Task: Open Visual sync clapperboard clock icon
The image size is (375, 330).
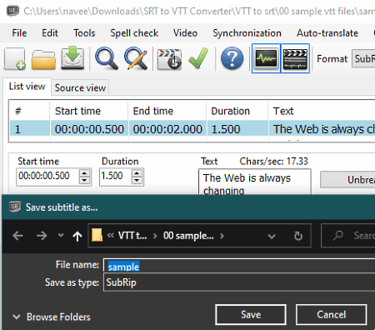Action: tap(169, 59)
